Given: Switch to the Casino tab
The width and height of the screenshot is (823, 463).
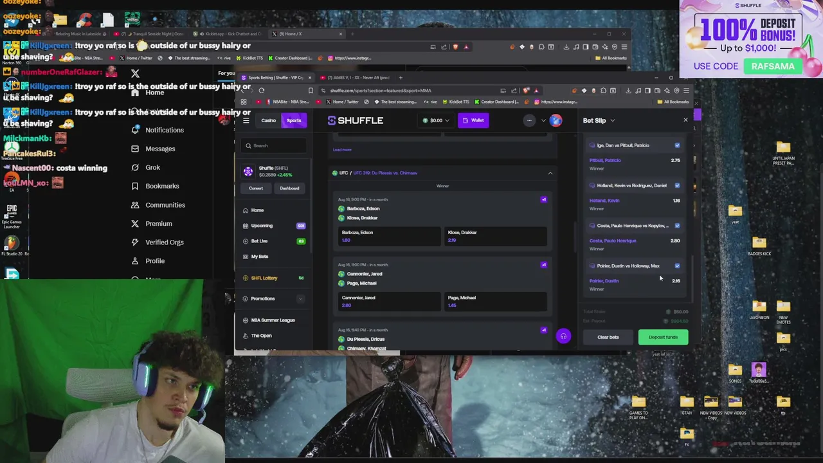Looking at the screenshot, I should point(268,120).
